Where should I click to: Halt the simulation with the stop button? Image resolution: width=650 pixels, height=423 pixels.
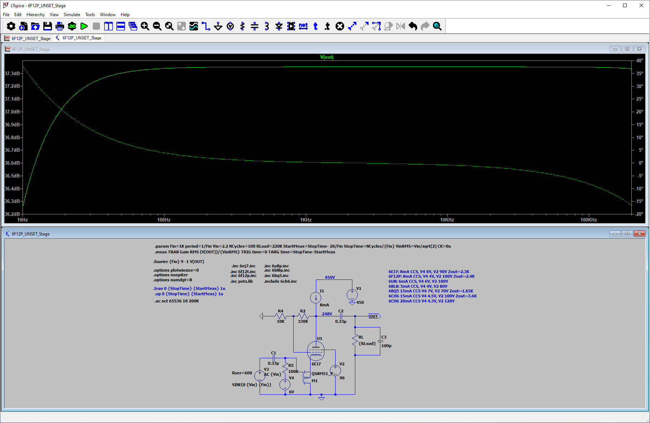(96, 26)
